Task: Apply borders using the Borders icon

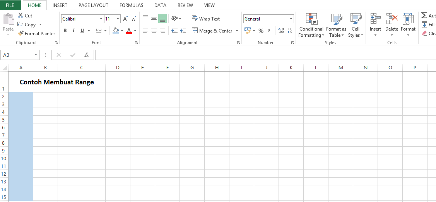Action: point(99,31)
